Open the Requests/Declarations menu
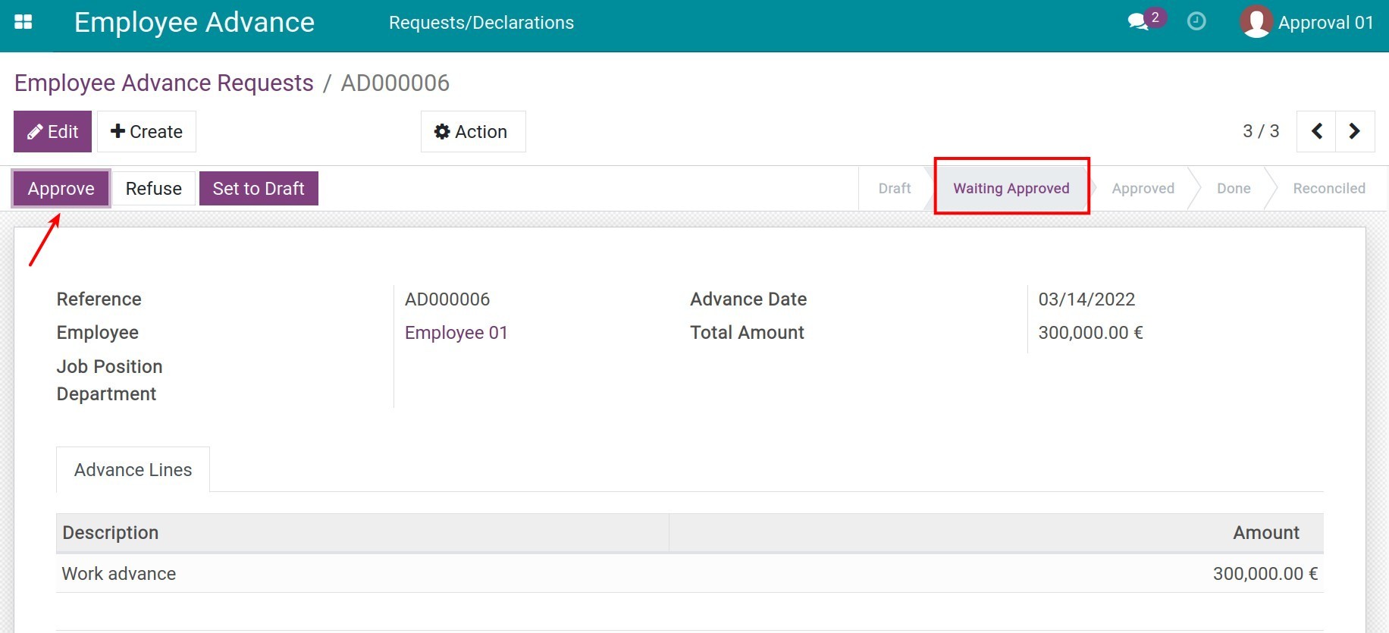This screenshot has width=1389, height=633. [x=481, y=23]
